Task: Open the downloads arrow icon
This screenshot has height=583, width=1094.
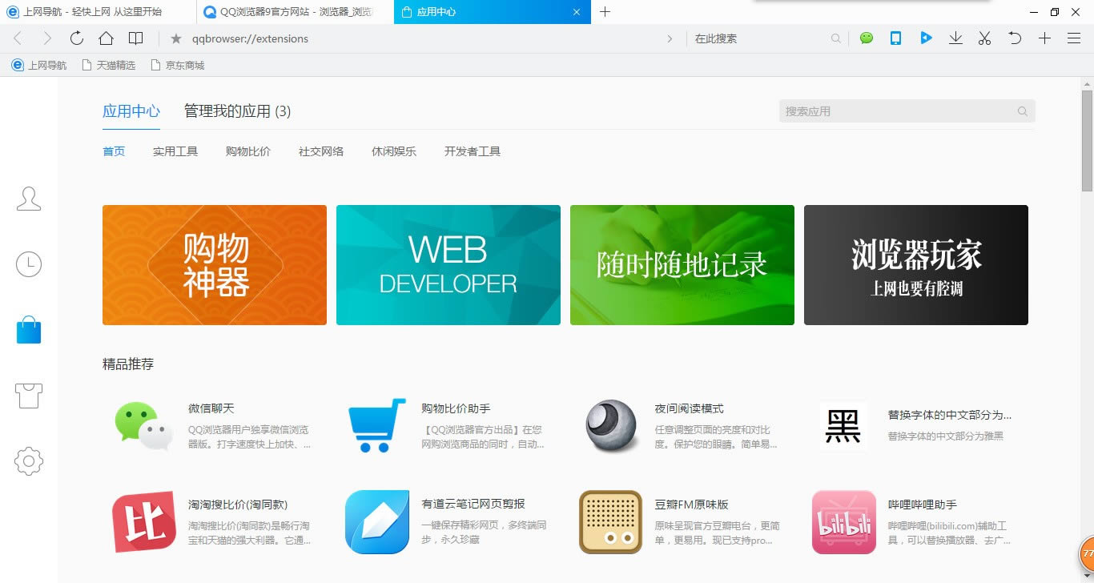Action: click(955, 38)
